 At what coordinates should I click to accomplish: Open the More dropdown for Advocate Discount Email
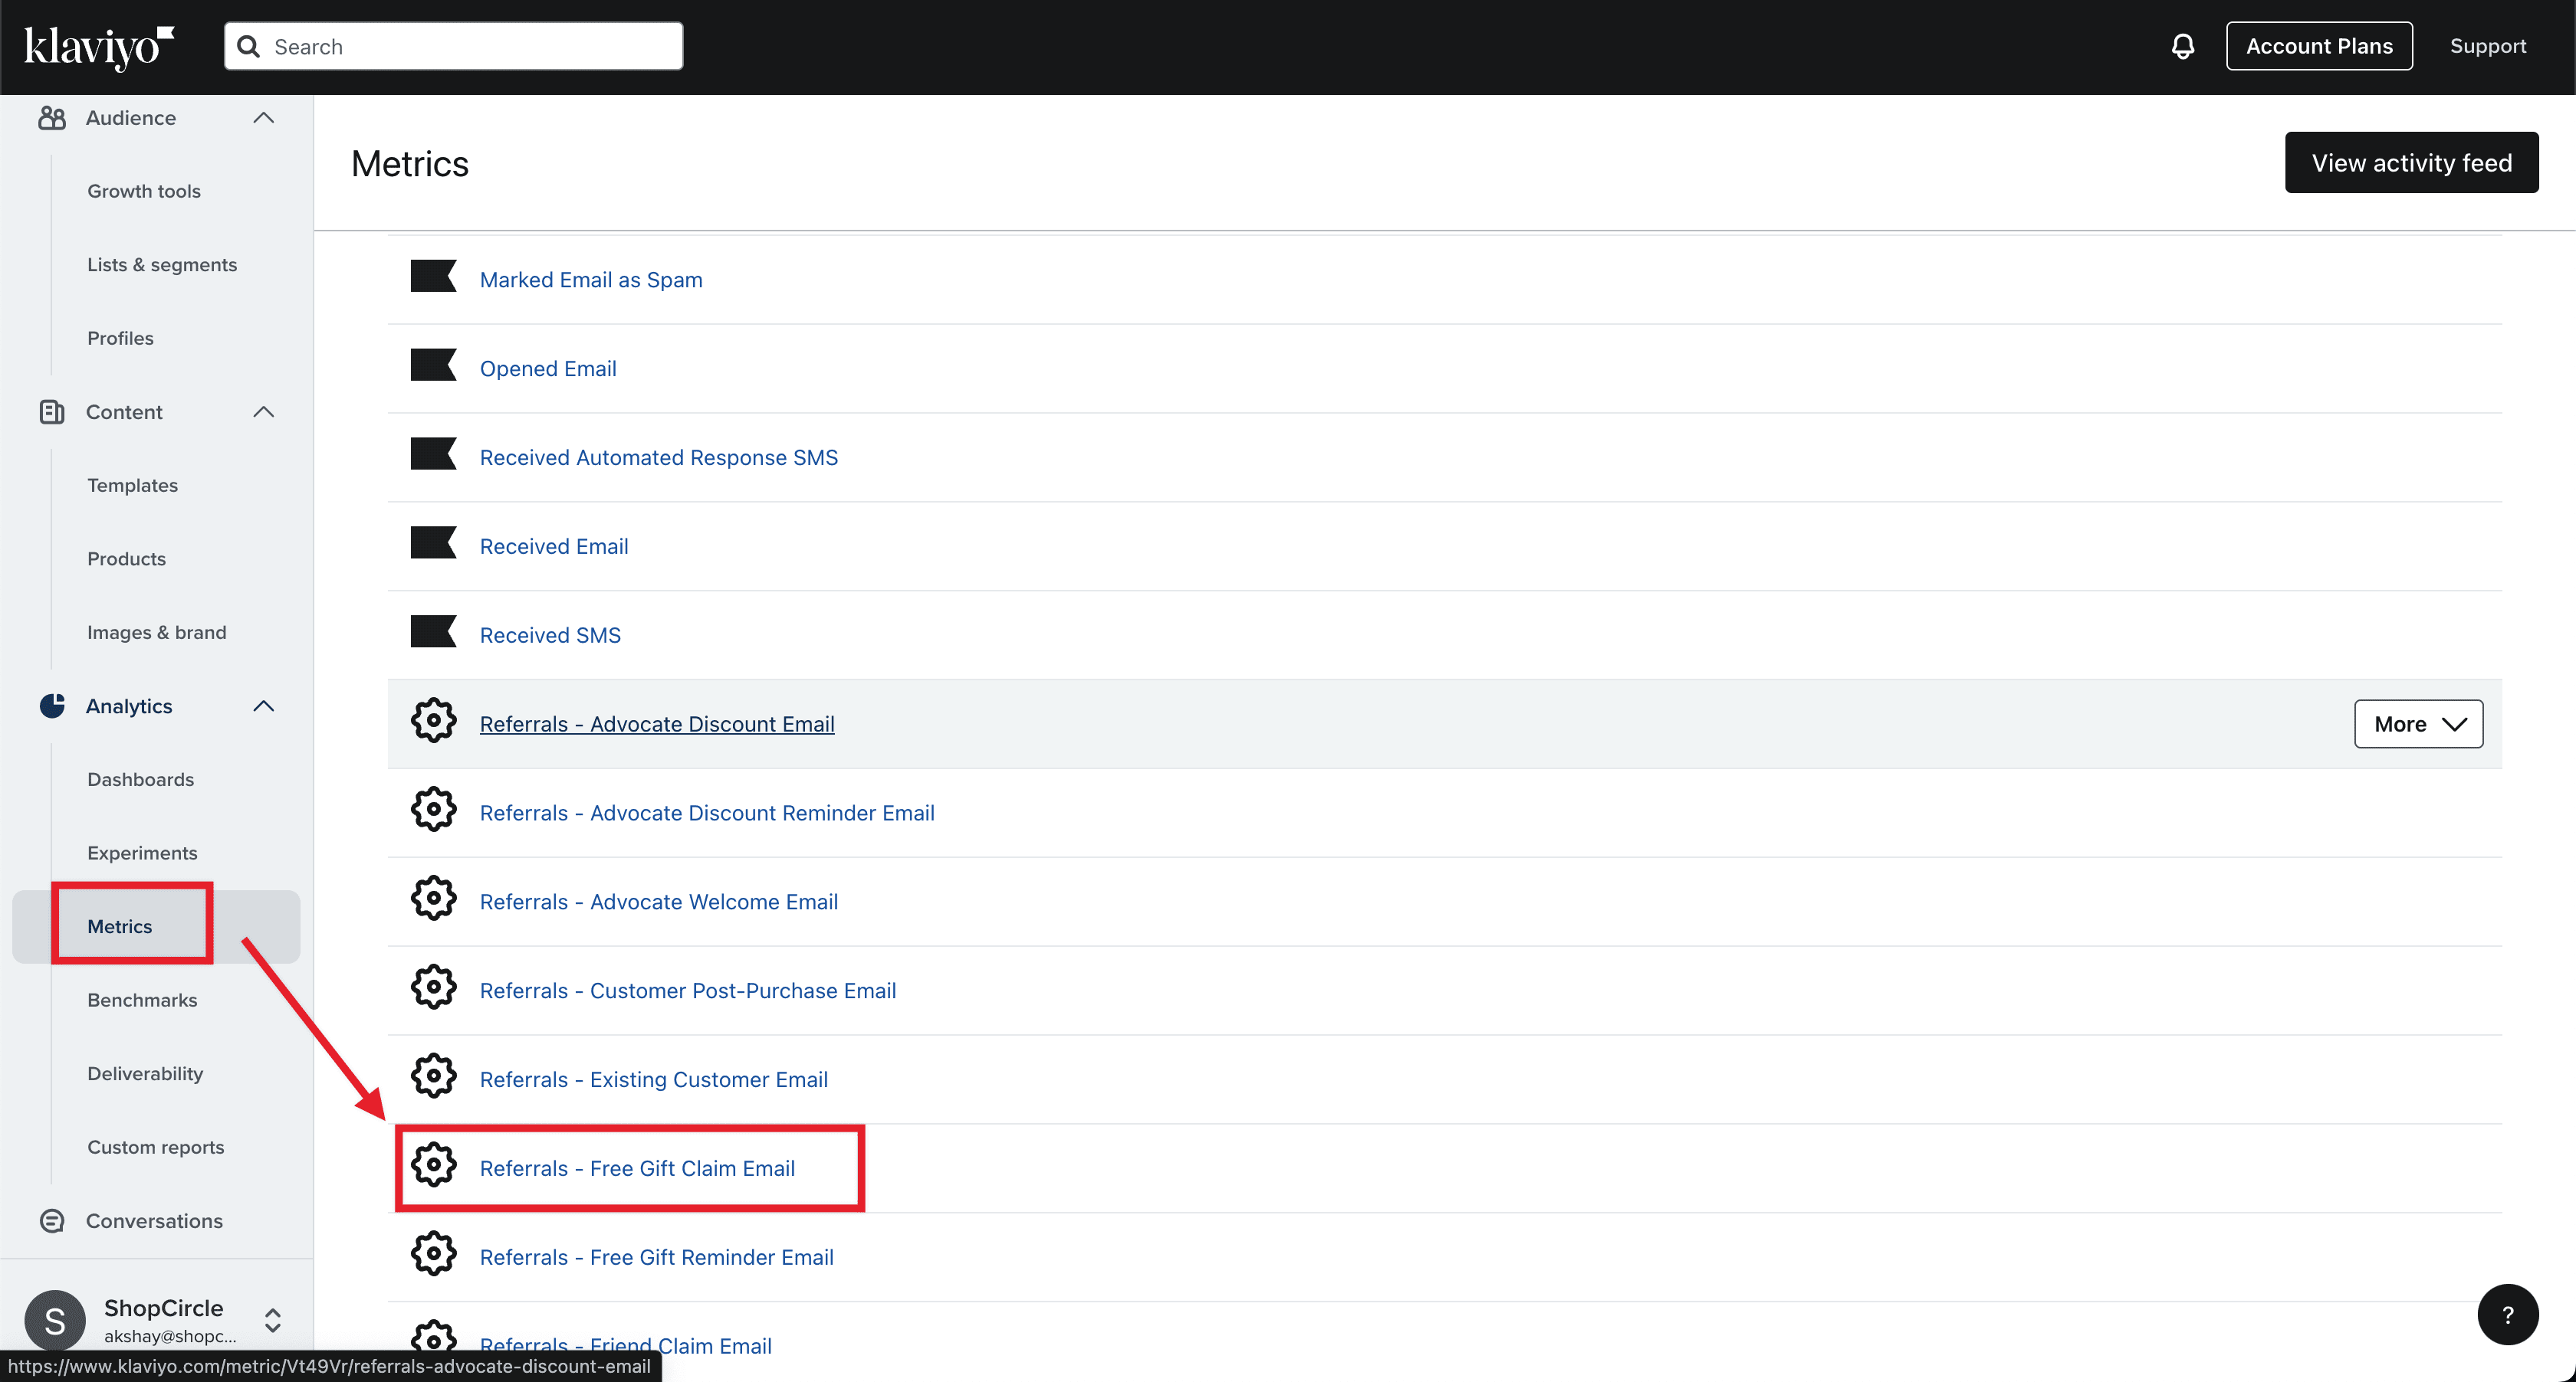click(x=2418, y=723)
